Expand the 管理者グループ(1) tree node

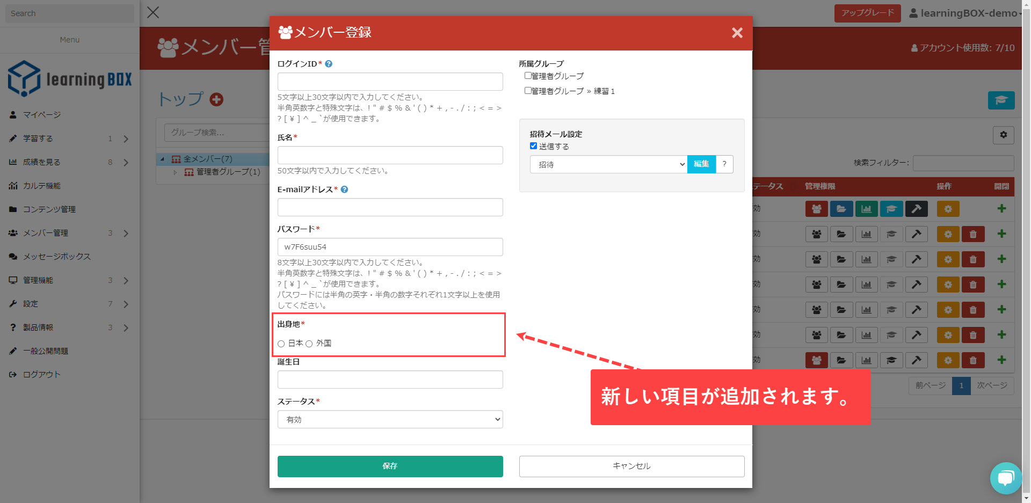click(x=175, y=172)
